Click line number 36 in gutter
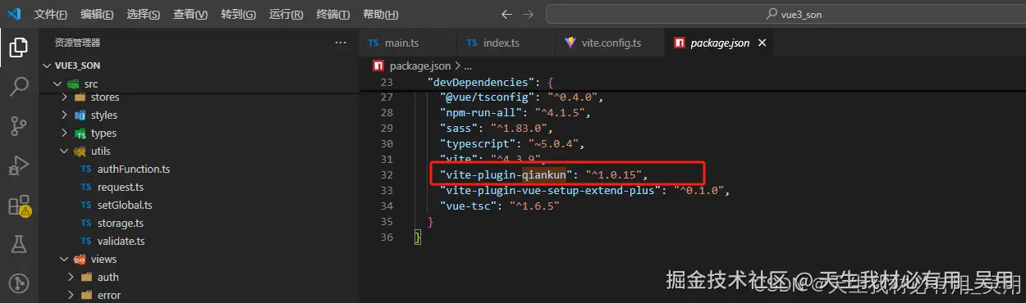Viewport: 1026px width, 303px height. tap(387, 237)
